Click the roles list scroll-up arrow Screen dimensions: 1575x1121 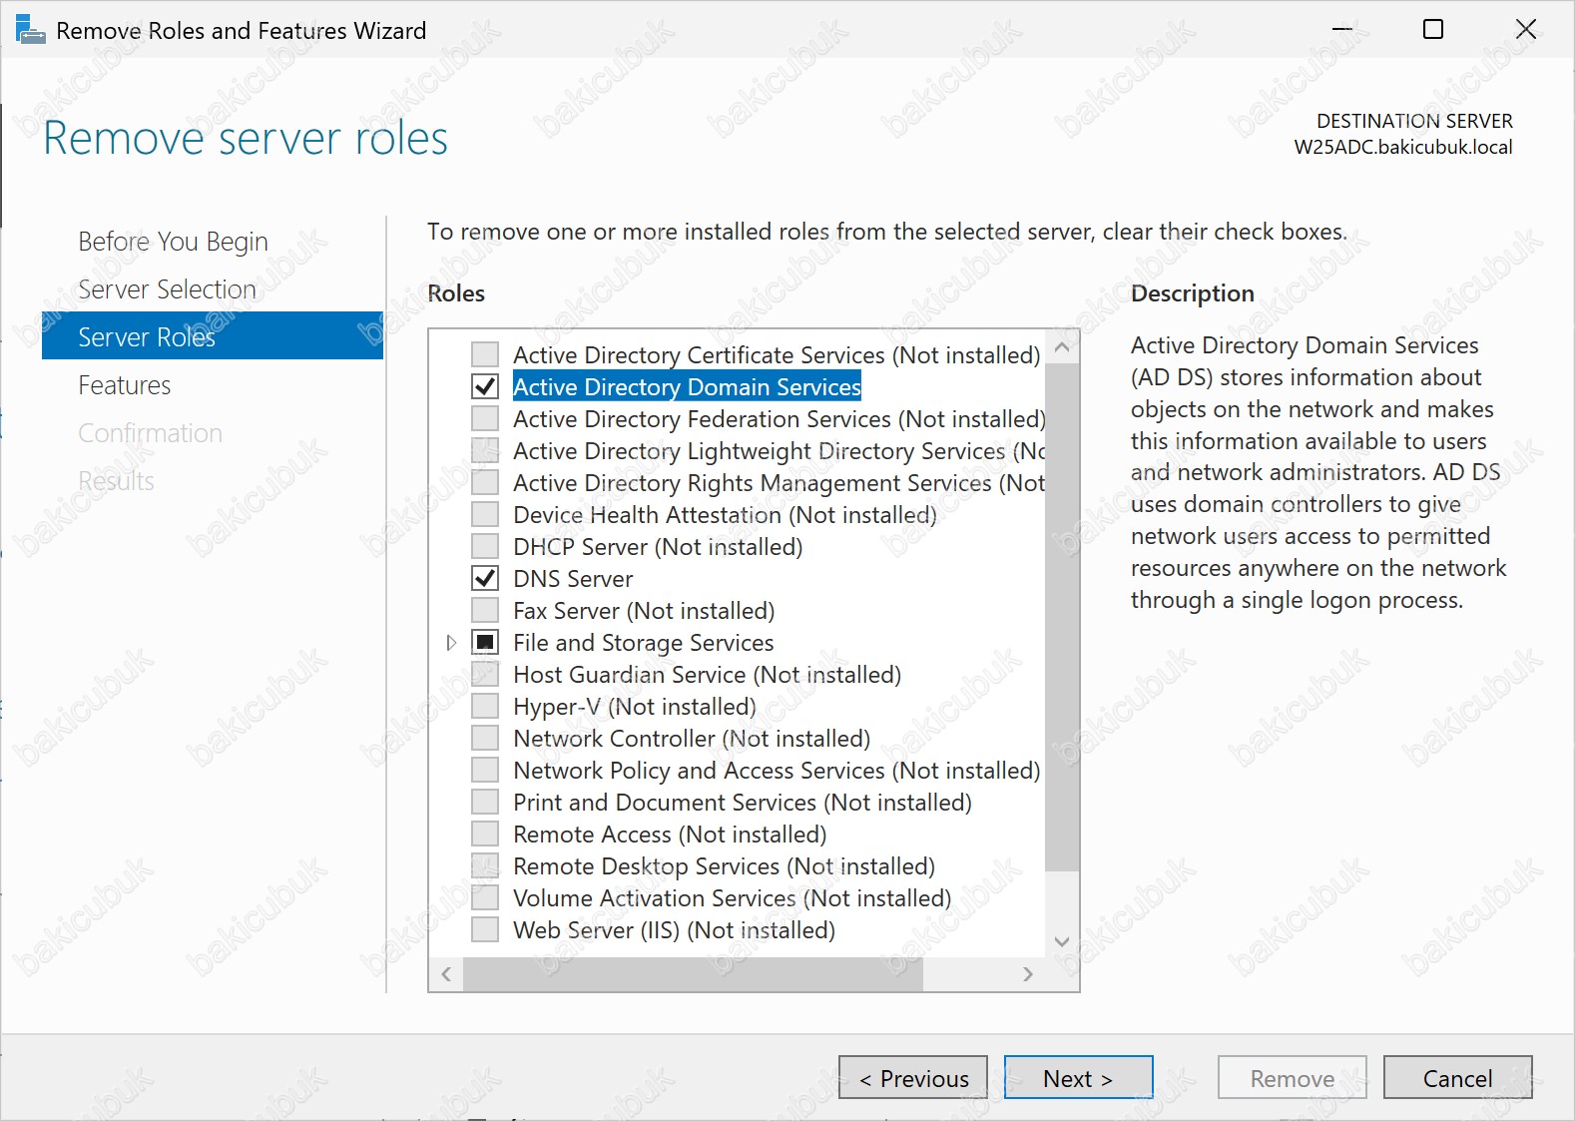(x=1062, y=347)
